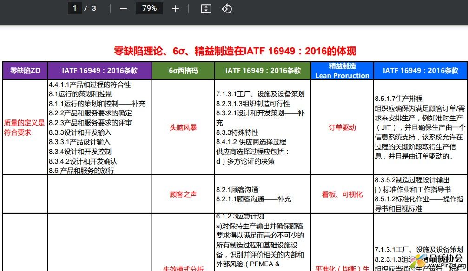Viewport: 468px width, 271px height.
Task: Select the line 4.4.1.1产品和过程的符合性
Action: click(90, 85)
